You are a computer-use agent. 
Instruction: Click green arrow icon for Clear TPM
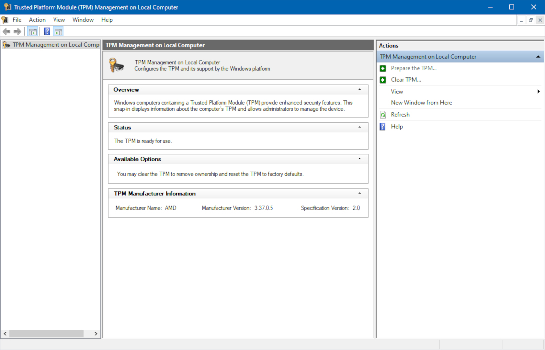click(382, 80)
